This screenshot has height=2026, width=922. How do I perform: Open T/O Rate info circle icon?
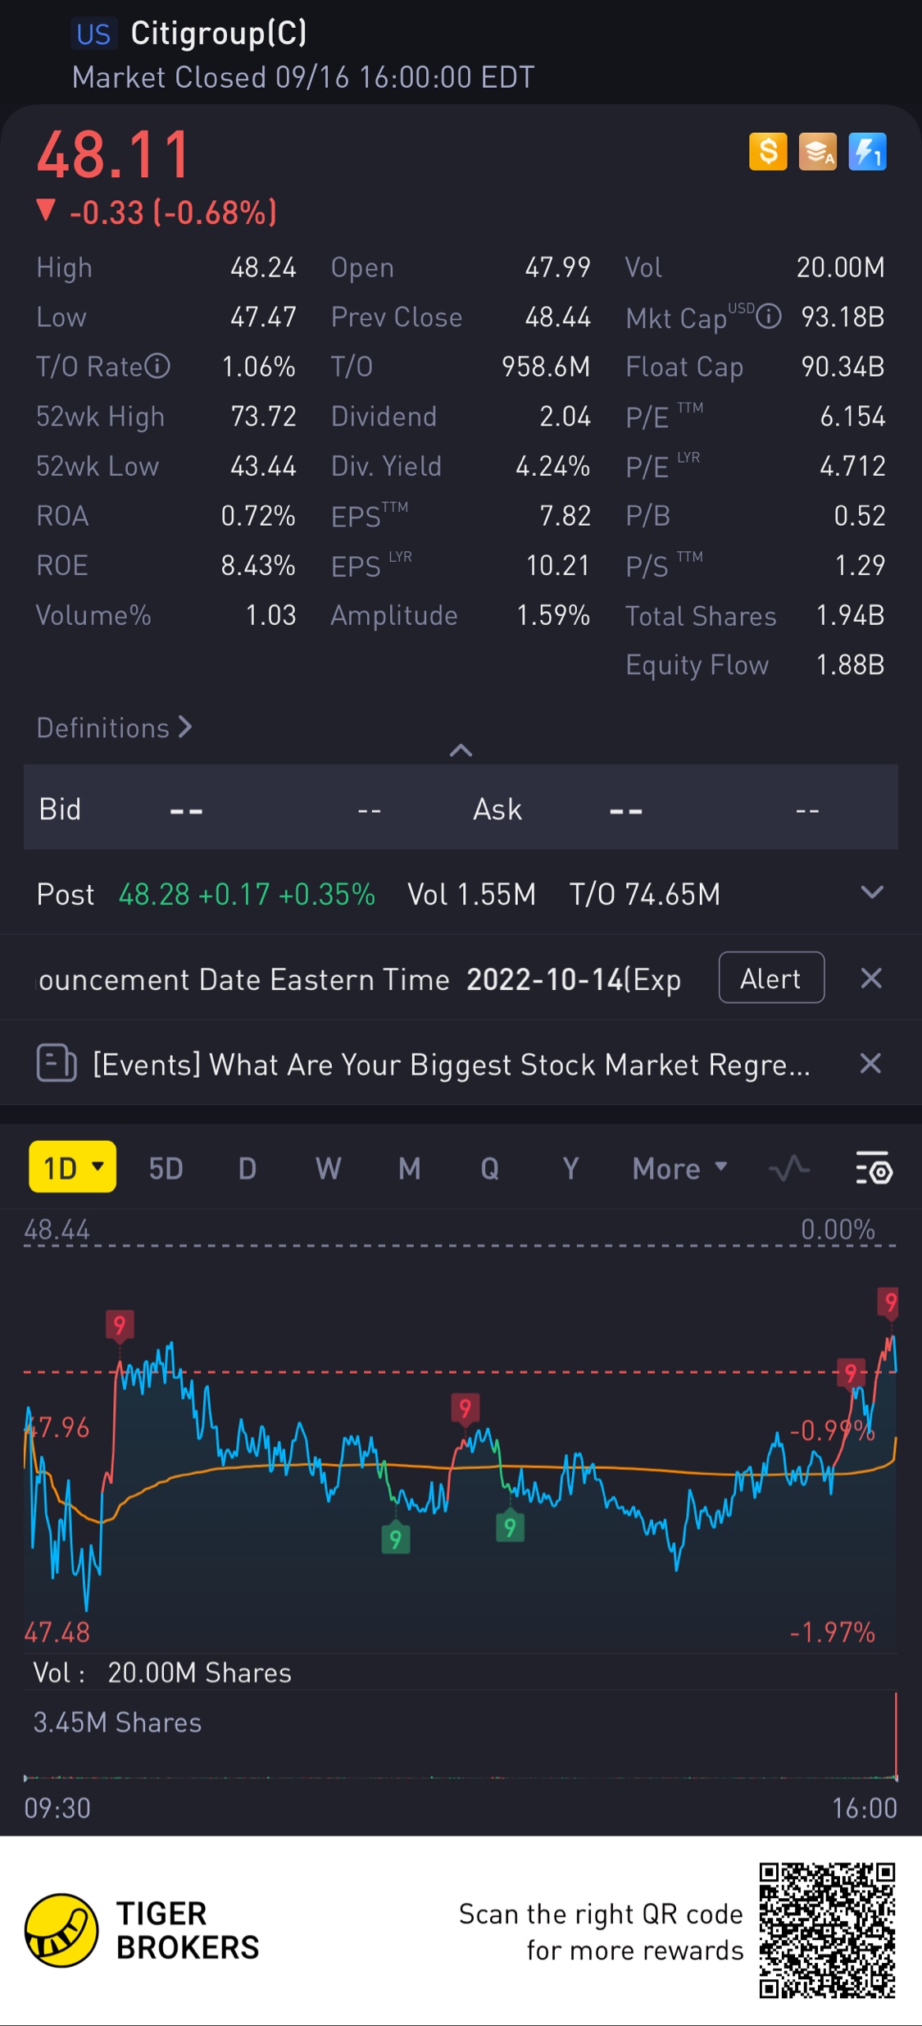tap(157, 366)
